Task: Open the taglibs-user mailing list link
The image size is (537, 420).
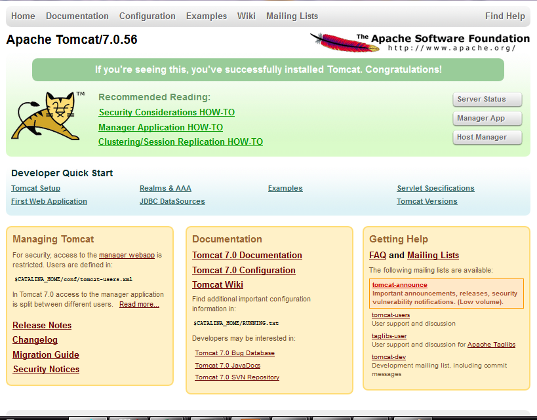Action: coord(389,335)
